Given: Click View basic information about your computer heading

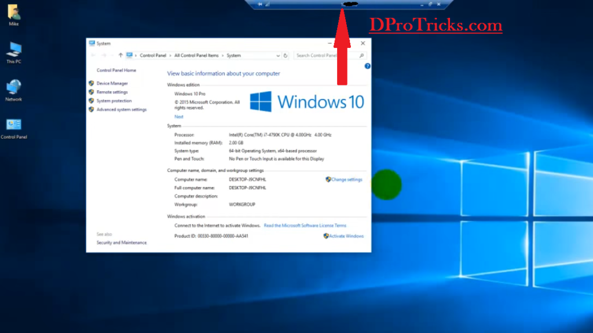Looking at the screenshot, I should (224, 73).
